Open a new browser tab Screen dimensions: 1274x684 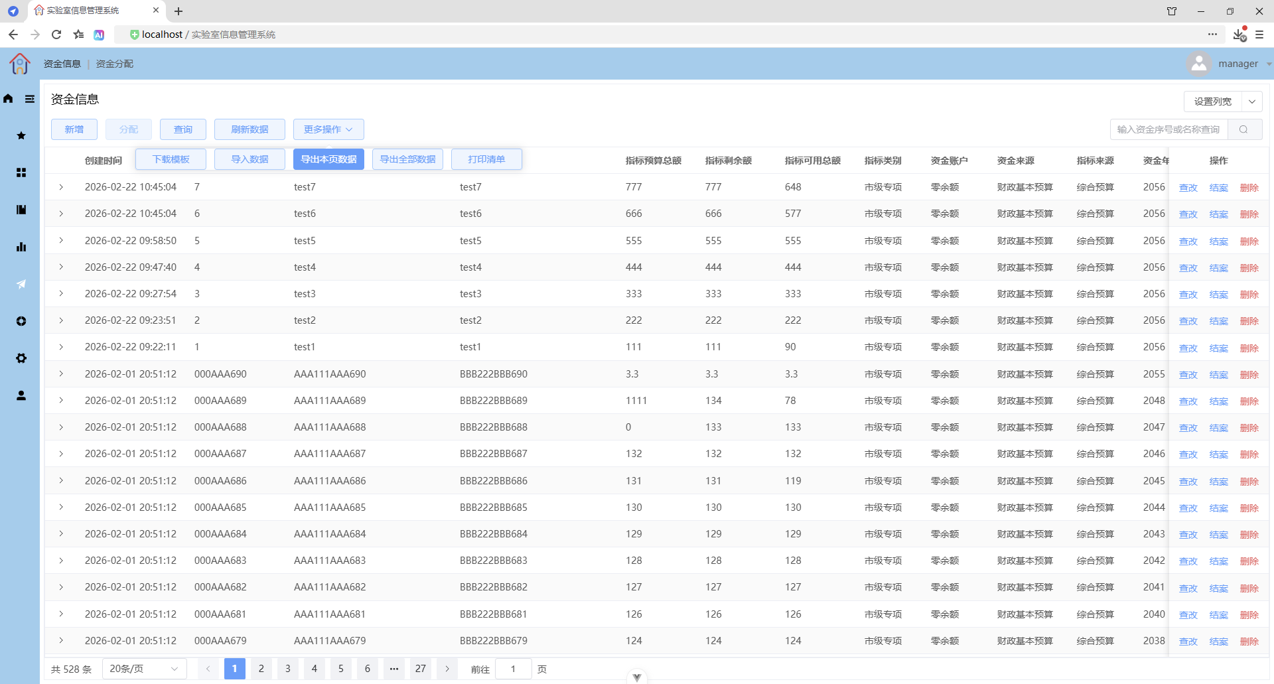tap(178, 11)
